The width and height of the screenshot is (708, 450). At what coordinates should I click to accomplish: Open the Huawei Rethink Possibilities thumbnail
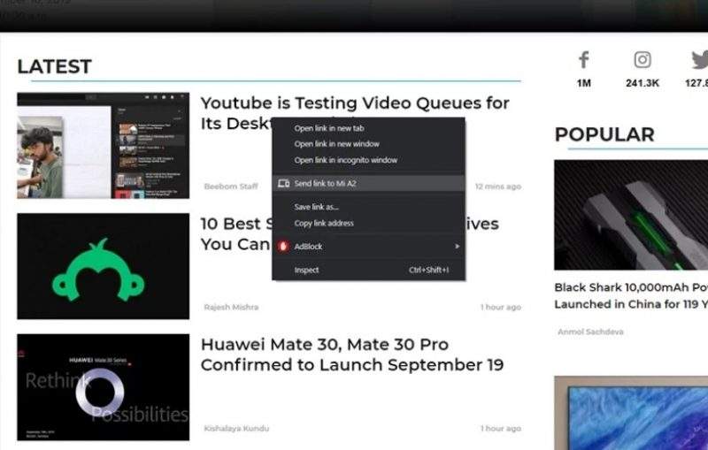click(x=104, y=387)
